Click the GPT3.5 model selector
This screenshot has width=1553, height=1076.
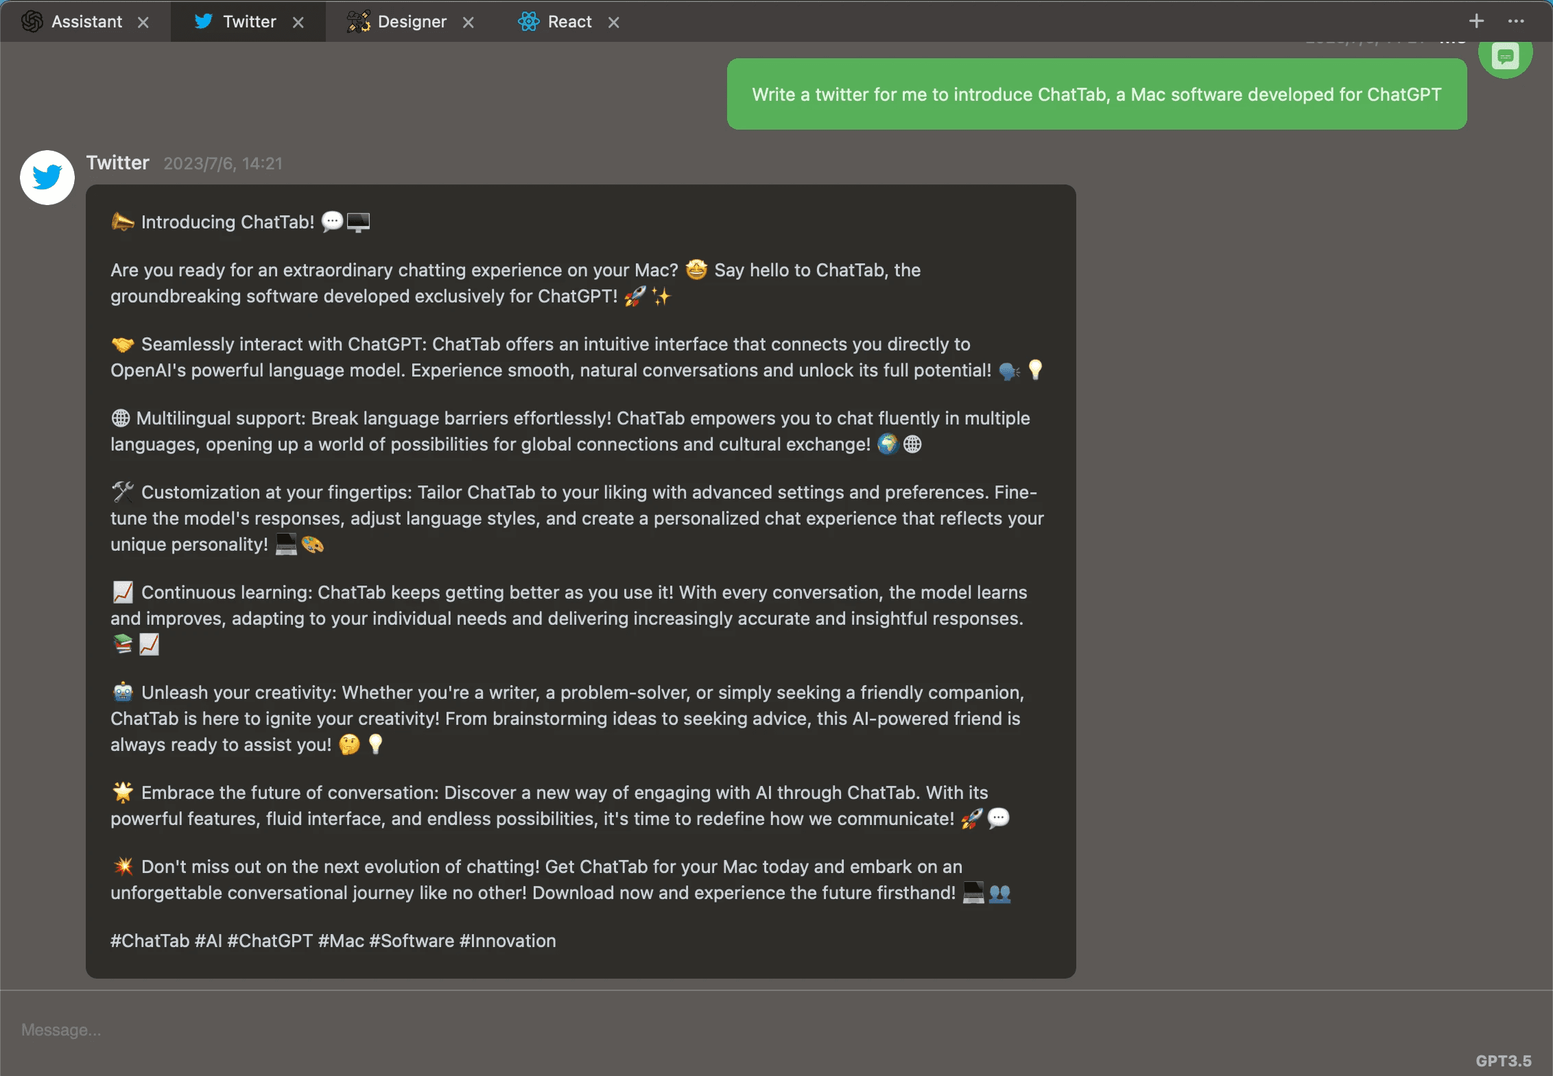click(x=1503, y=1060)
